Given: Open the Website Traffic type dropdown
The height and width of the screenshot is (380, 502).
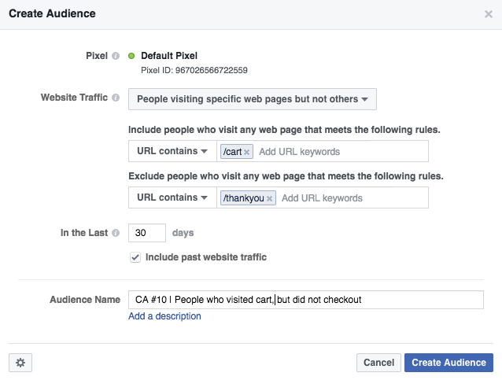Looking at the screenshot, I should (x=253, y=99).
